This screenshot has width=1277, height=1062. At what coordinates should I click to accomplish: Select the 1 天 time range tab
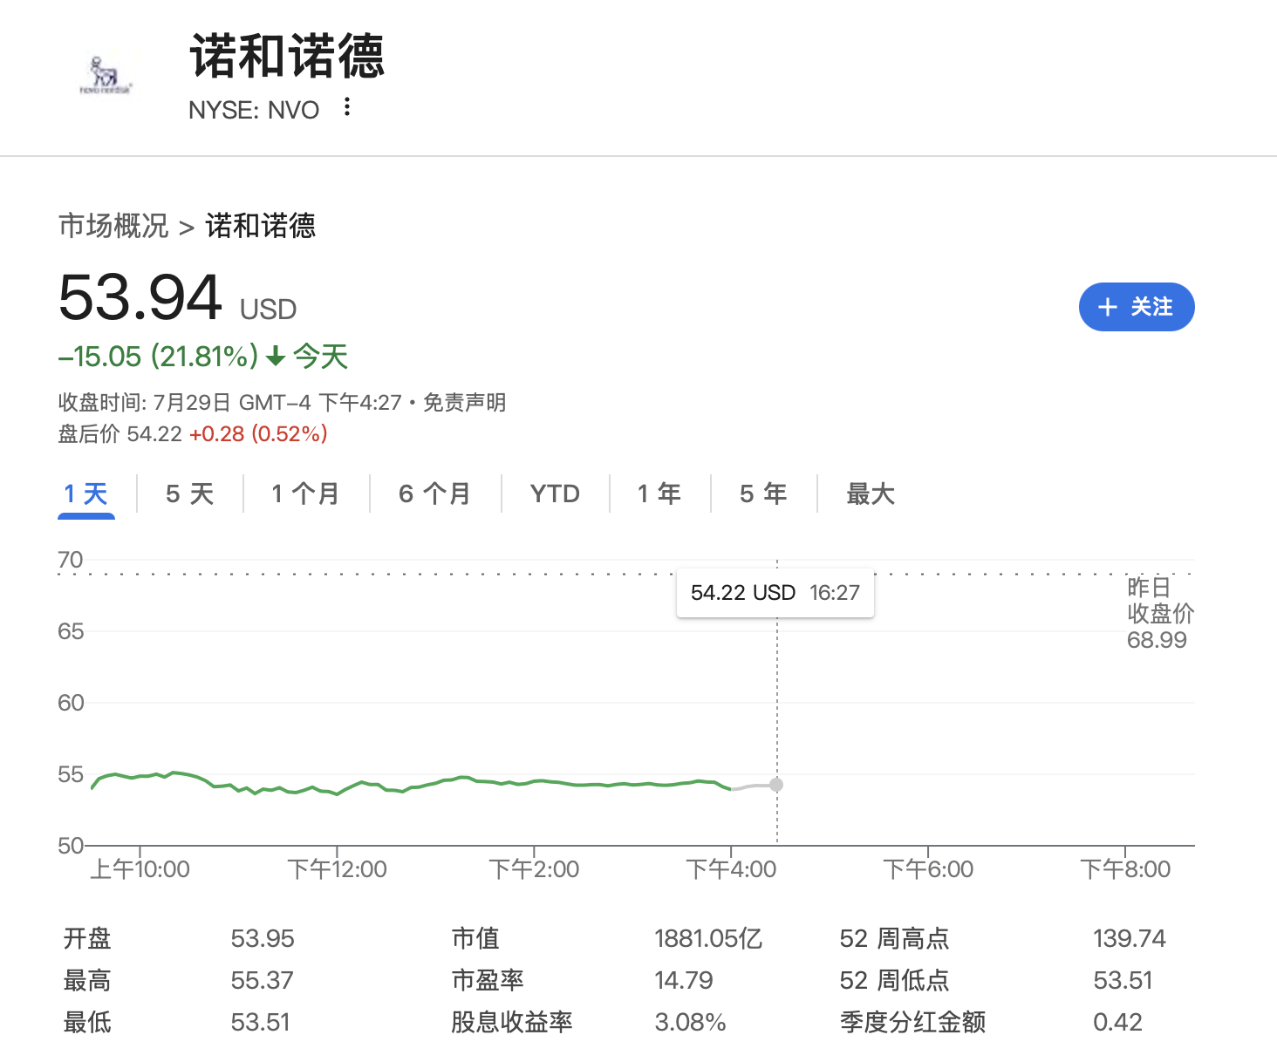tap(85, 494)
